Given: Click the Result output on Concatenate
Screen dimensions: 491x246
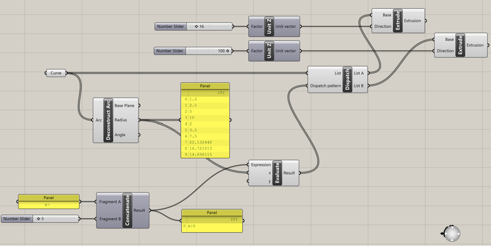Looking at the screenshot, I should click(139, 210).
